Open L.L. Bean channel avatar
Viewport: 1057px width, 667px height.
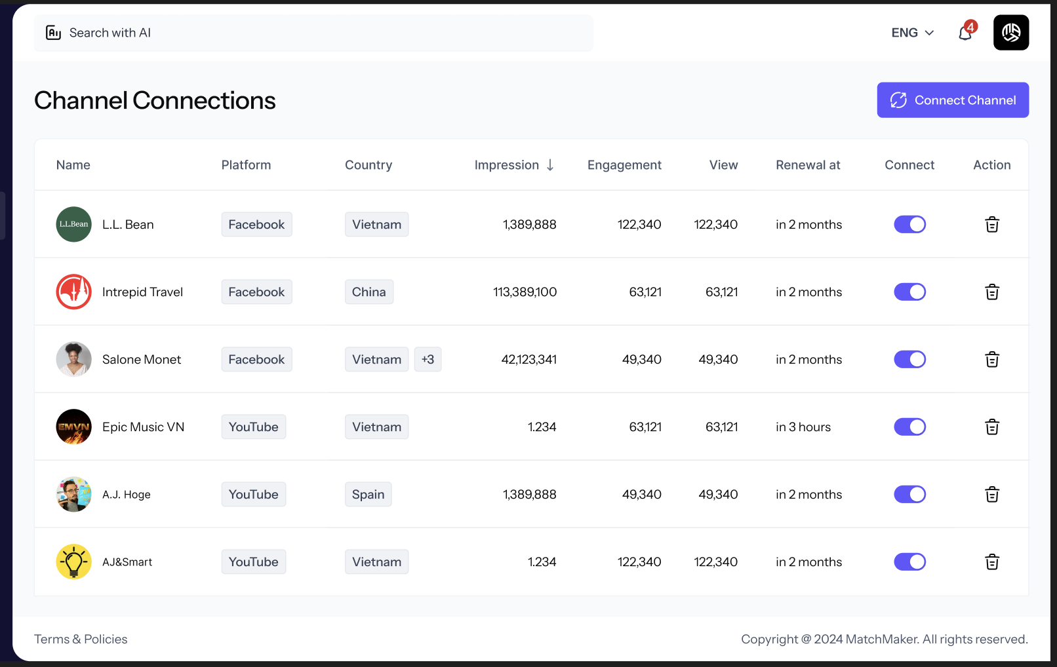(x=73, y=224)
